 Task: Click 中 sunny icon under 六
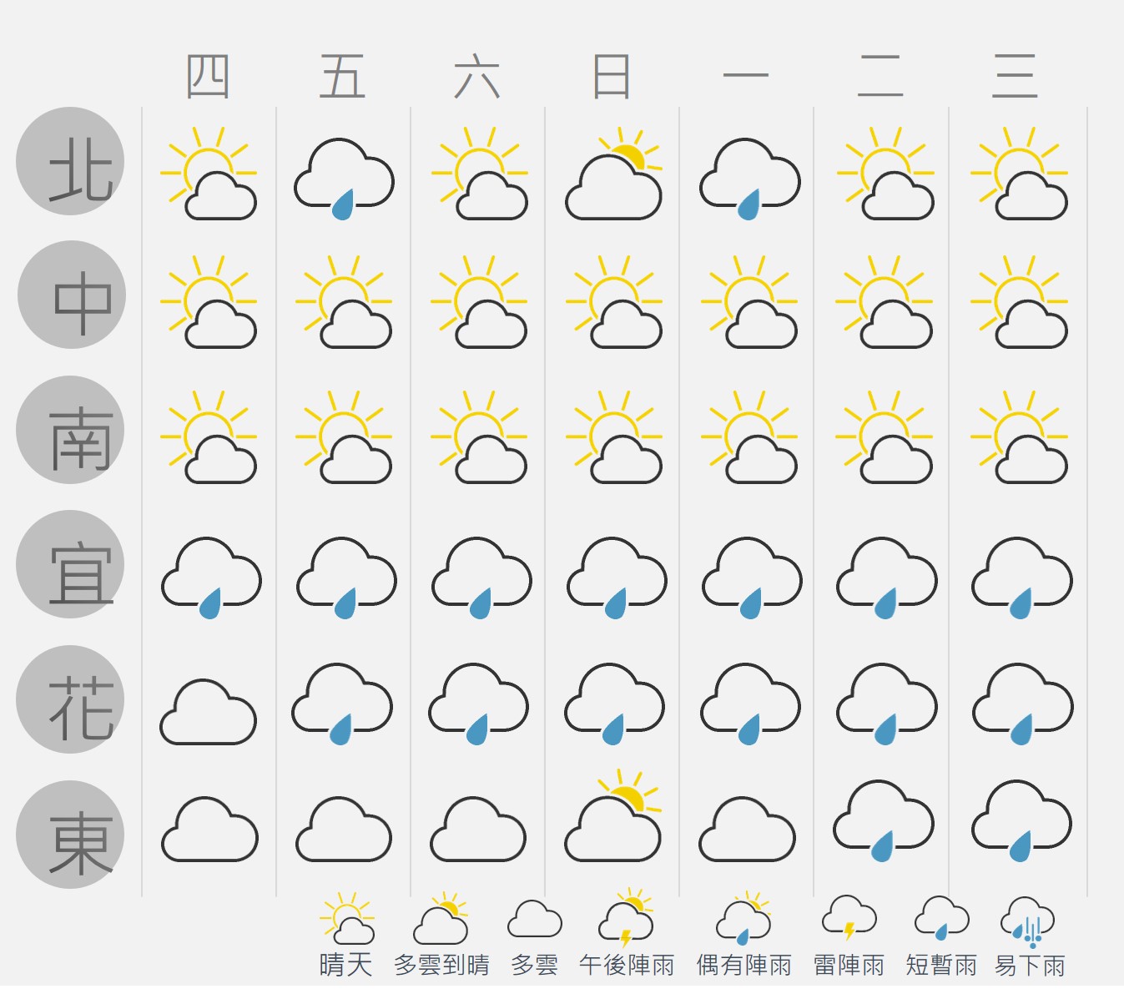point(479,302)
